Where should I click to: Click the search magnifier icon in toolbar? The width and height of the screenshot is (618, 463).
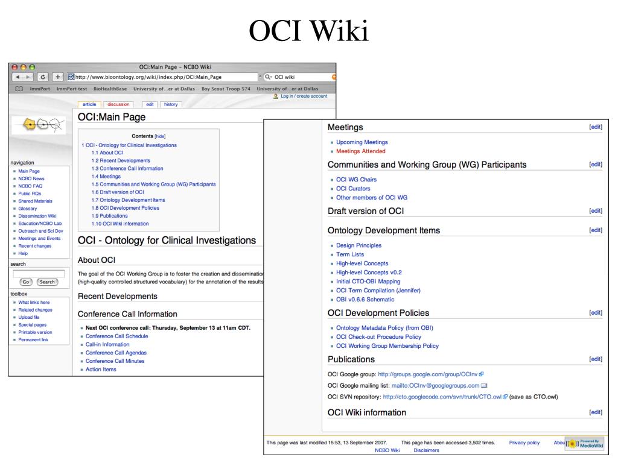269,77
